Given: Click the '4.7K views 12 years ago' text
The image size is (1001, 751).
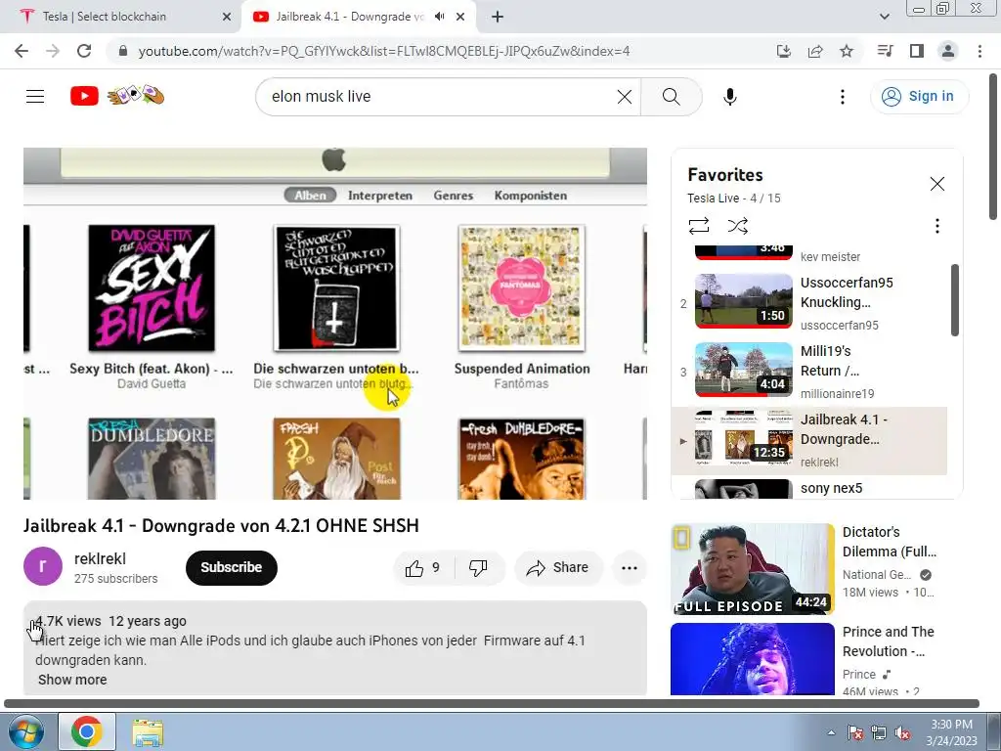Looking at the screenshot, I should pyautogui.click(x=110, y=621).
